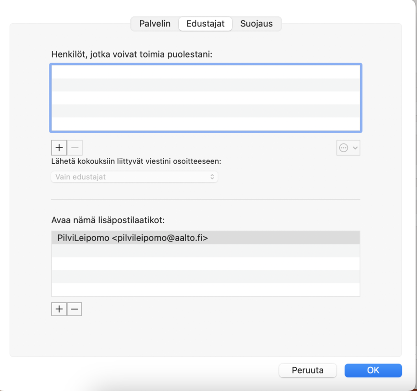Click the 'Avaa nämä lisäpostilaatikot' label
The width and height of the screenshot is (417, 391).
(x=108, y=220)
